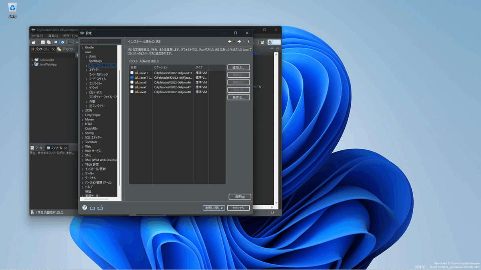
Task: Click the terminal monitor icon in Eclipse toolbar
Action: tap(55, 42)
